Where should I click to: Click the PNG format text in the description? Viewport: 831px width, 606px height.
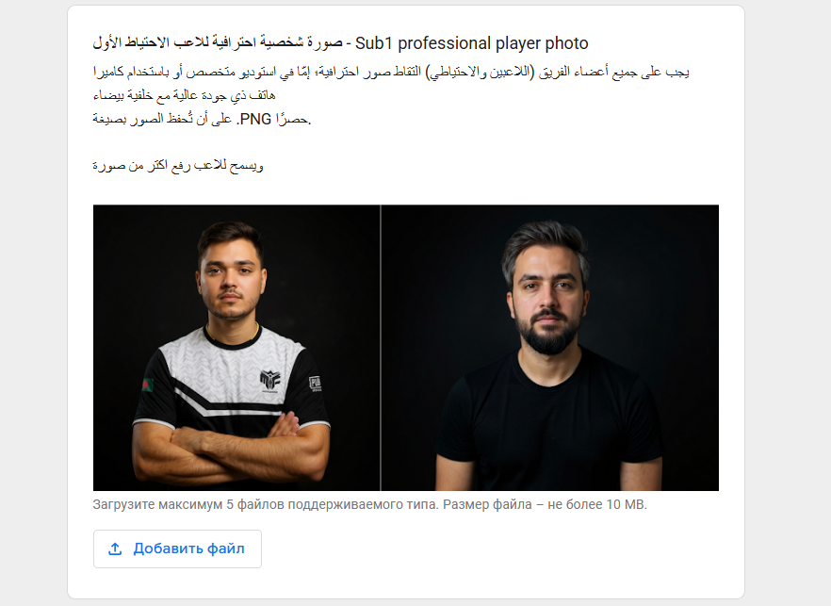click(x=255, y=119)
